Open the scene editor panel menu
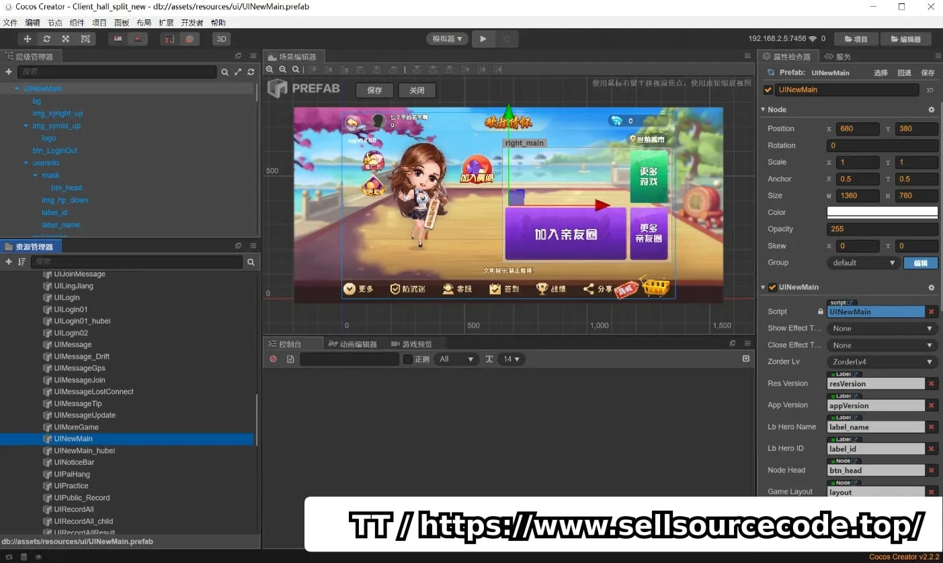 (x=747, y=56)
